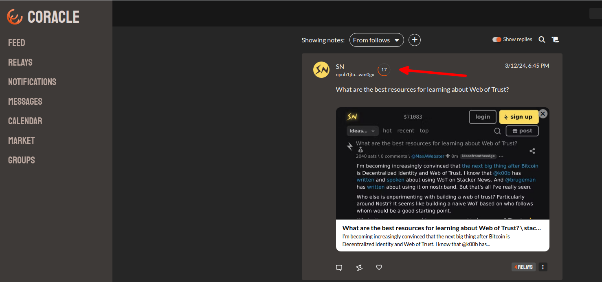602x282 pixels.
Task: Select Messages in the sidebar
Action: pos(25,101)
